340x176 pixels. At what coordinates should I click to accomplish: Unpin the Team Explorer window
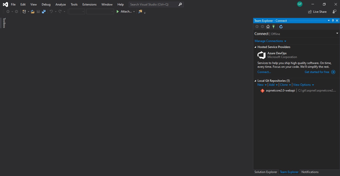[x=333, y=20]
